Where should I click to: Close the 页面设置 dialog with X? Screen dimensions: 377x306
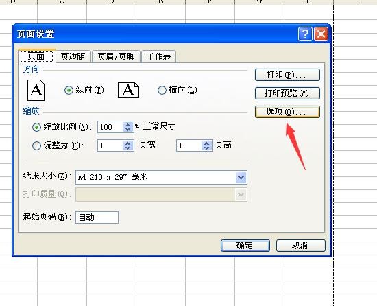coord(321,34)
